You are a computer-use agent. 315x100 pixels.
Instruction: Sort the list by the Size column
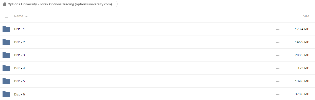[306, 16]
